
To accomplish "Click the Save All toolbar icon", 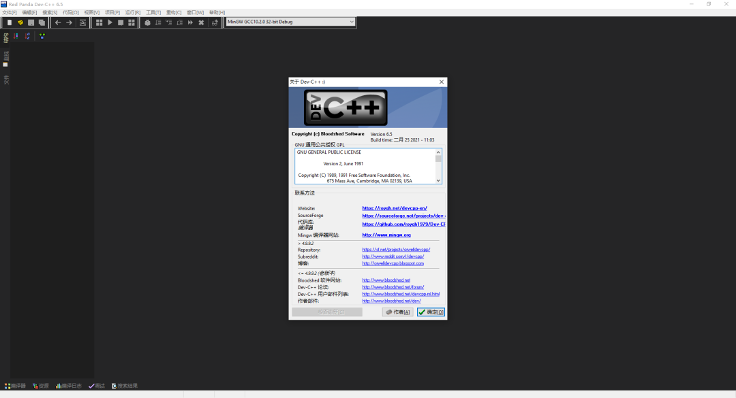I will click(x=42, y=22).
